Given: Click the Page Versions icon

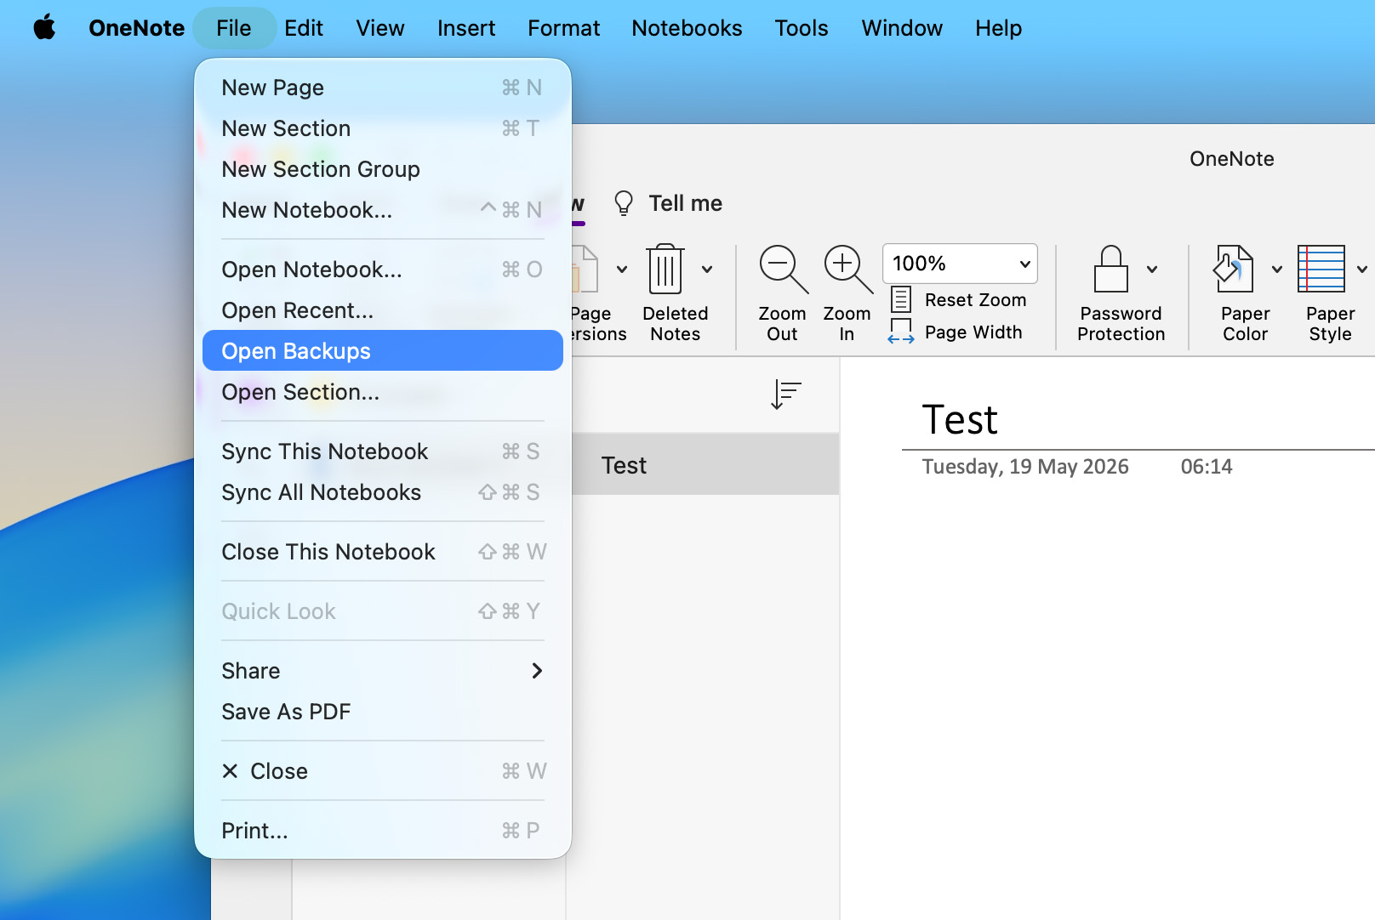Looking at the screenshot, I should click(585, 270).
